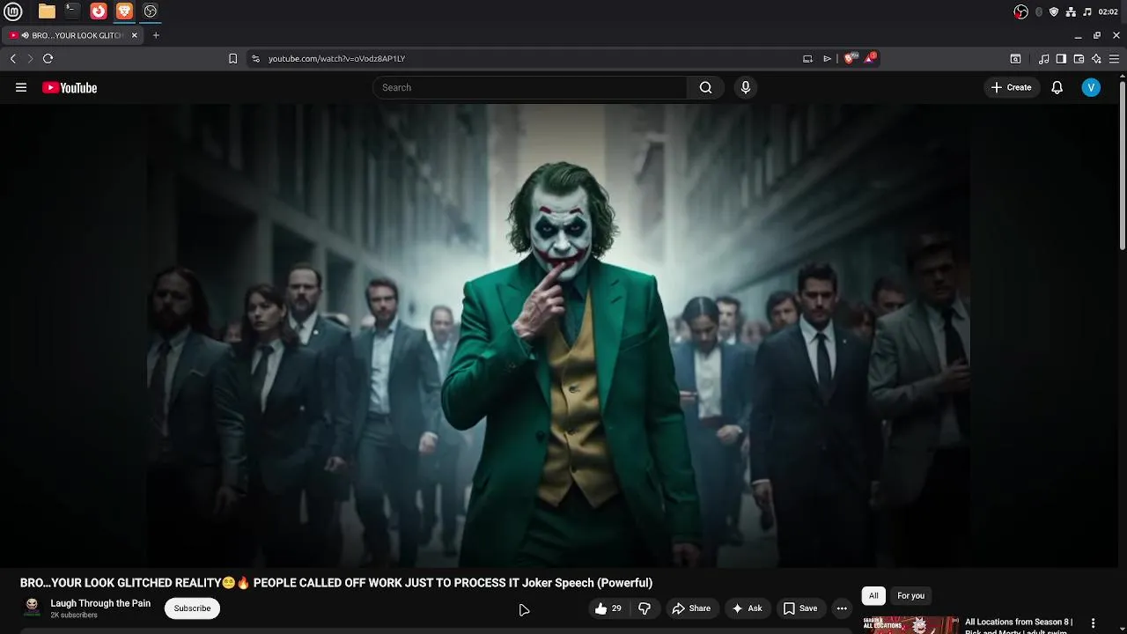Viewport: 1127px width, 634px height.
Task: Open the shield security tray icon
Action: (x=1054, y=11)
